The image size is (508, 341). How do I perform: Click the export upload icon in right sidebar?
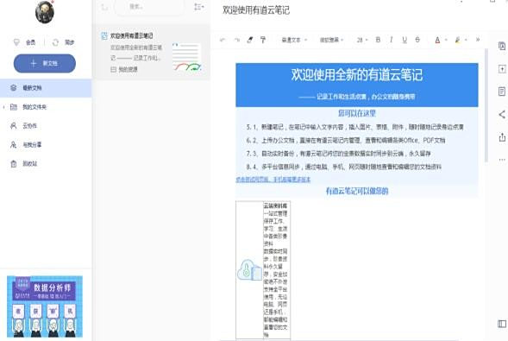pos(502,137)
